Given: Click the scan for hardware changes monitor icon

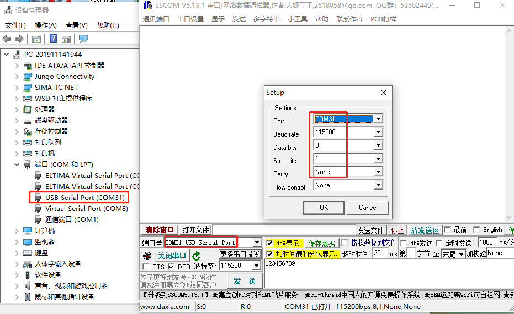Looking at the screenshot, I should point(83,39).
